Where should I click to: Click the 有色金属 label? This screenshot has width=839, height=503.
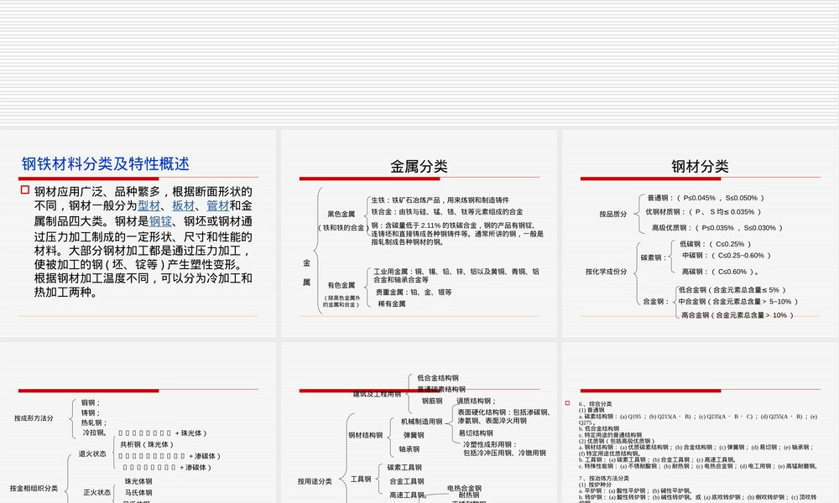tap(341, 285)
